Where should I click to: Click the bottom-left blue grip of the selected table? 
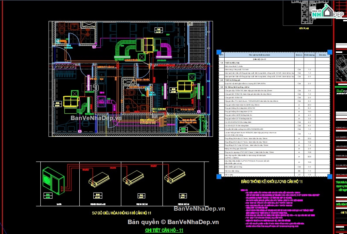tap(219, 176)
